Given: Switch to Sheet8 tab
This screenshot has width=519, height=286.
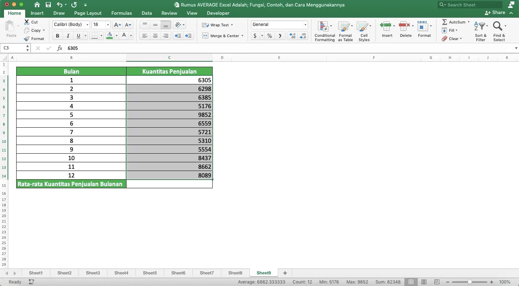Looking at the screenshot, I should point(235,273).
